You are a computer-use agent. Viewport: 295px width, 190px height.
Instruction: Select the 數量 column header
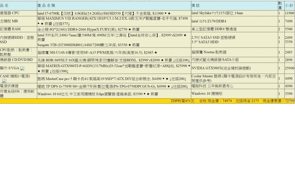pos(280,6)
